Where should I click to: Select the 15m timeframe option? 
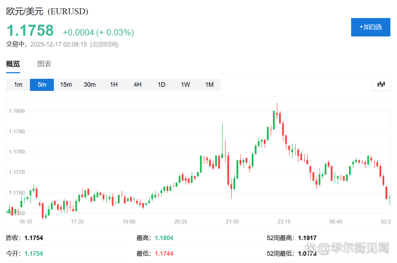click(66, 85)
